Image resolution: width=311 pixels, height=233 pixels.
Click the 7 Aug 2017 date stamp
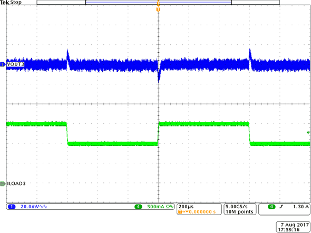coord(295,225)
